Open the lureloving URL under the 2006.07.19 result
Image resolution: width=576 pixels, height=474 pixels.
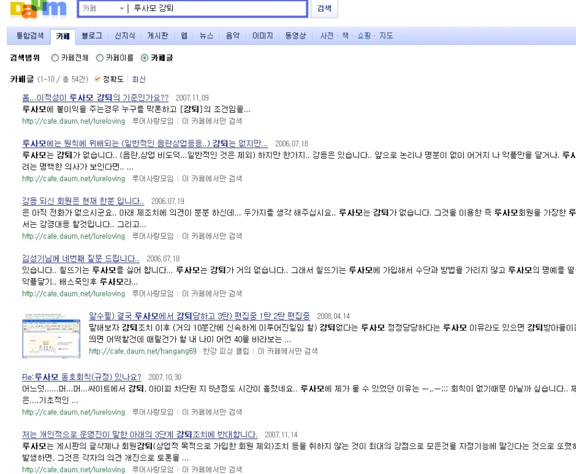click(x=74, y=236)
